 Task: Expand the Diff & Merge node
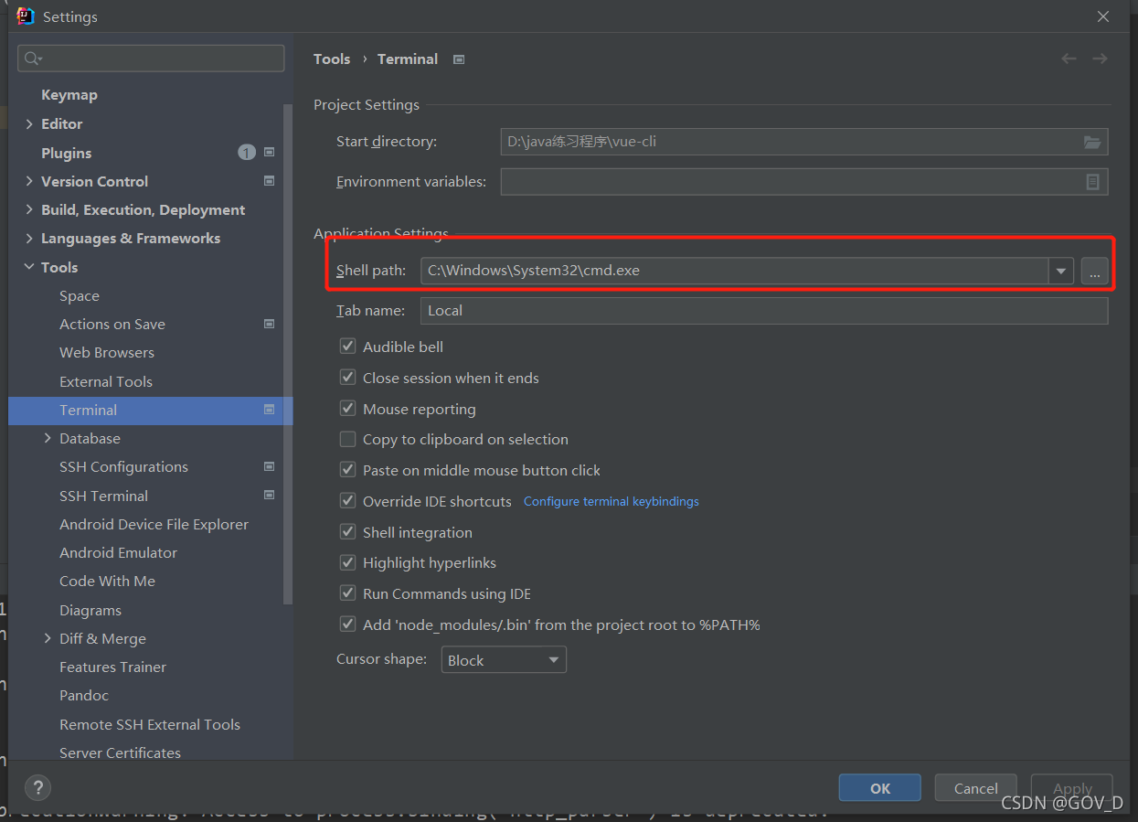[48, 638]
